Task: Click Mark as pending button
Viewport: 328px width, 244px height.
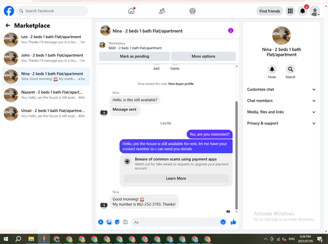Action: pyautogui.click(x=134, y=56)
